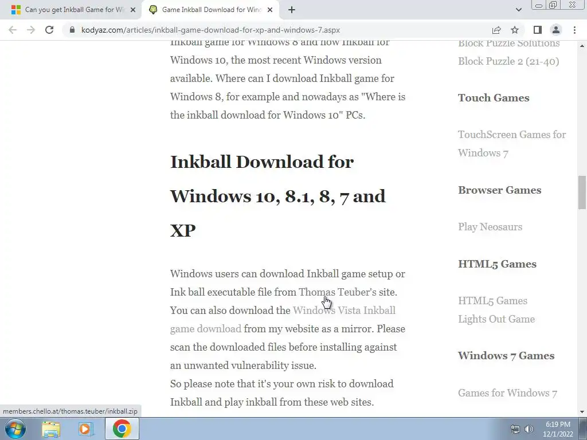This screenshot has width=587, height=440.
Task: Click the Chrome taskbar icon
Action: coord(122,429)
